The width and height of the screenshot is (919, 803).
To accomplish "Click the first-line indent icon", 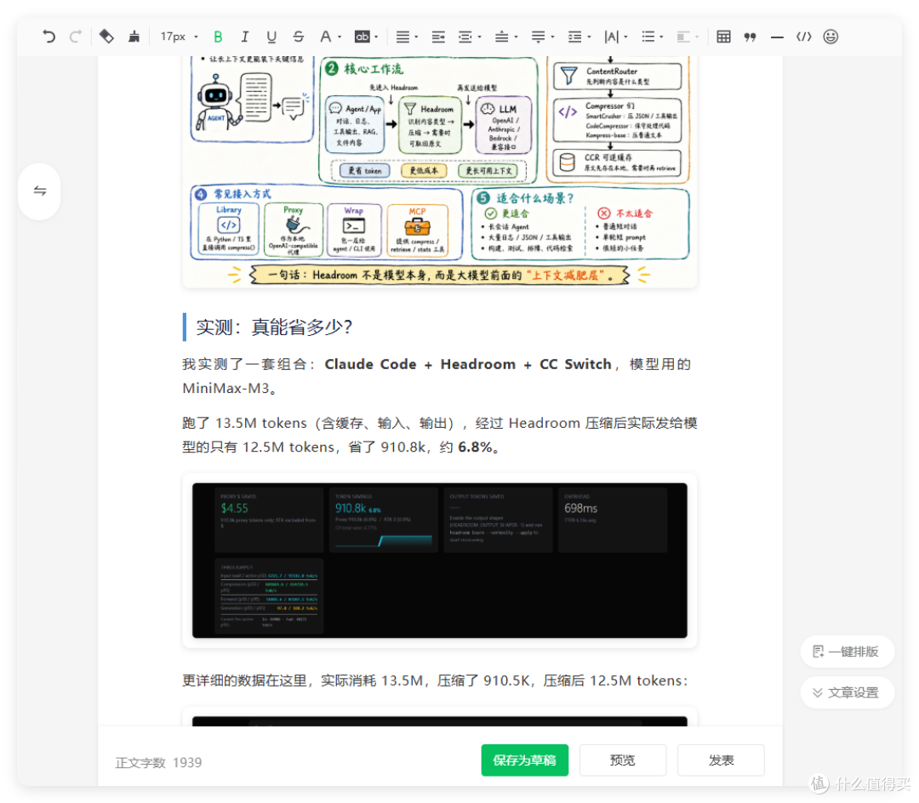I will click(465, 37).
